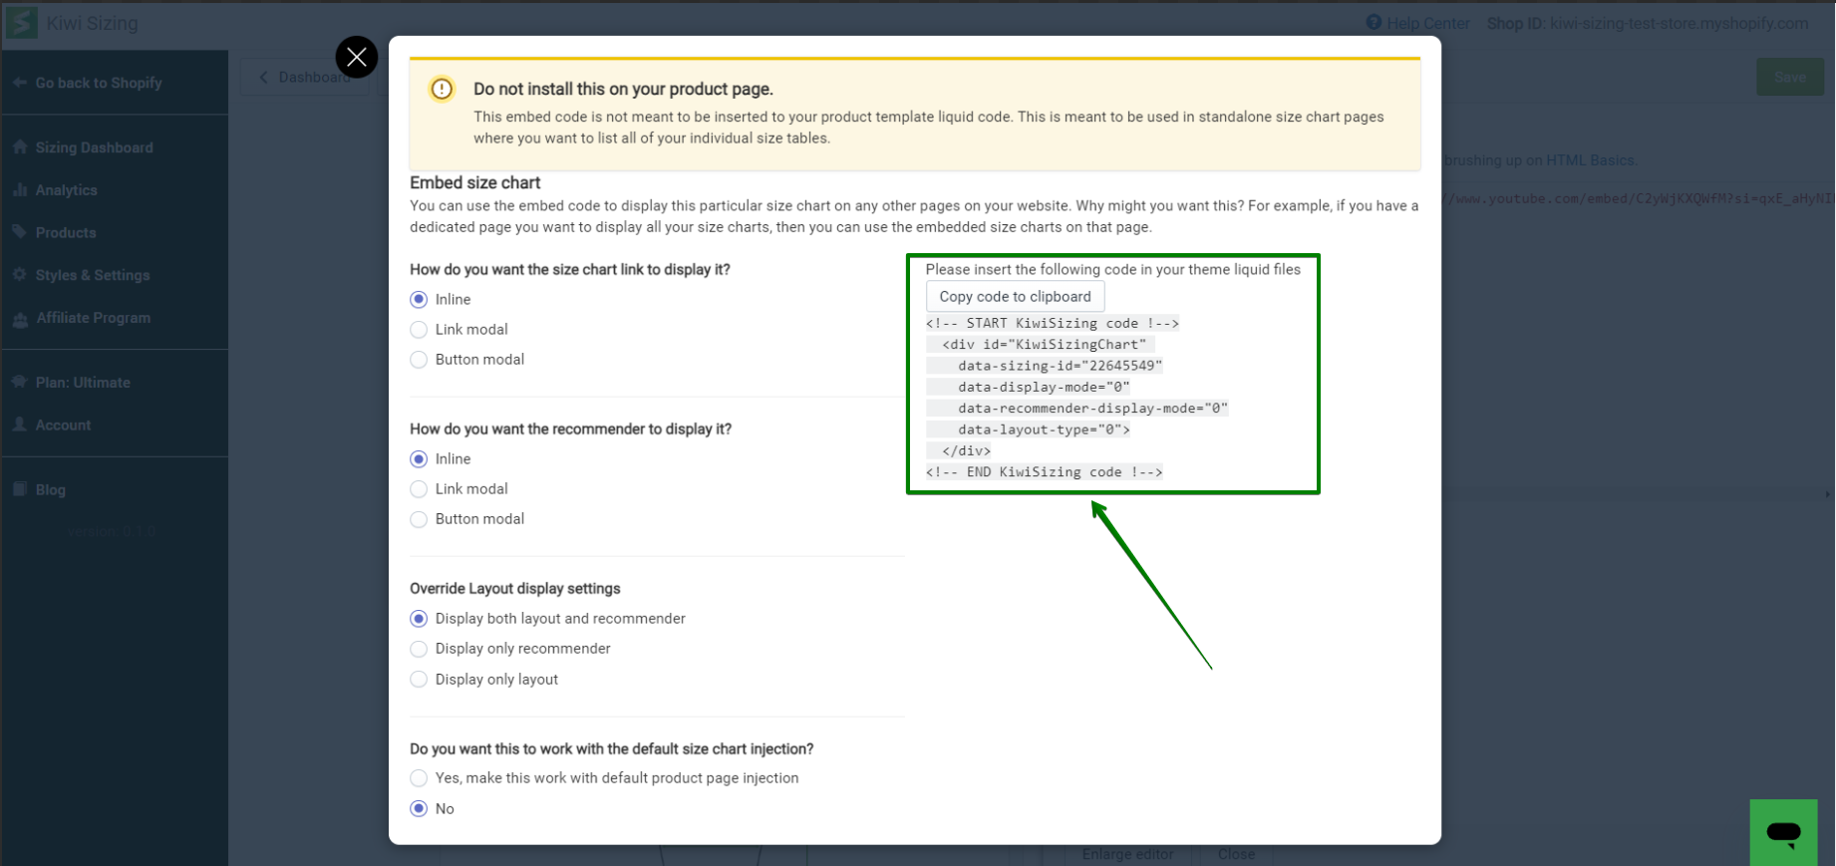Open Account in sidebar
The image size is (1836, 866).
point(64,425)
